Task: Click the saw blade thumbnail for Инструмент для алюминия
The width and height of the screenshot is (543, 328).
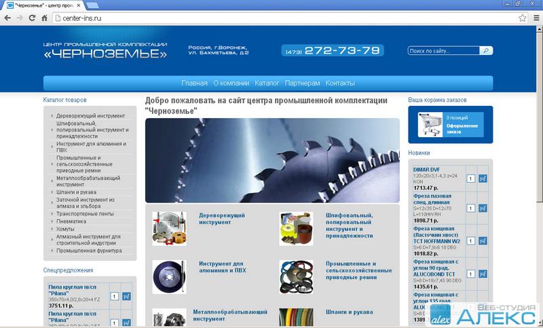Action: 169,277
